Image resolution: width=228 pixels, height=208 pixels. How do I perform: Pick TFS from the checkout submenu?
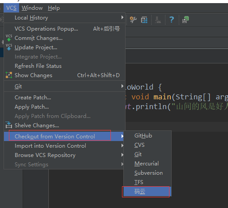(x=147, y=182)
